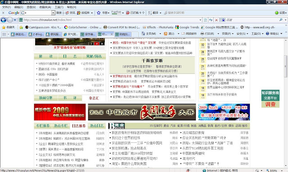Click the 调查 survey side button
Image resolution: width=288 pixels, height=172 pixels.
(270, 104)
